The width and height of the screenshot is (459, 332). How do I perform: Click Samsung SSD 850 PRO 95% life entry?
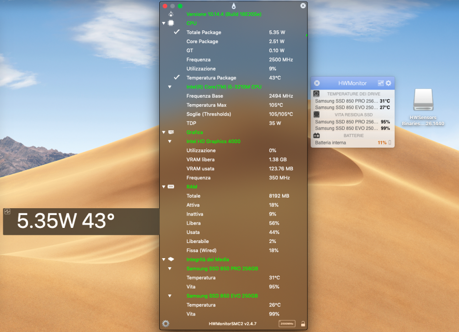point(353,122)
